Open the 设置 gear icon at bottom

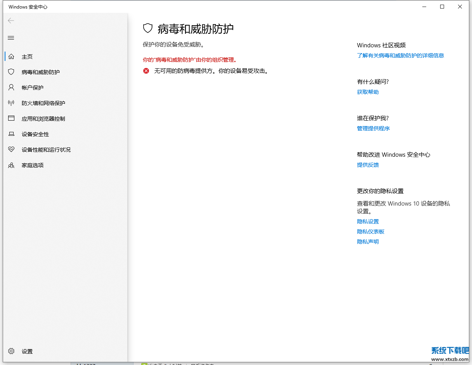(x=11, y=351)
